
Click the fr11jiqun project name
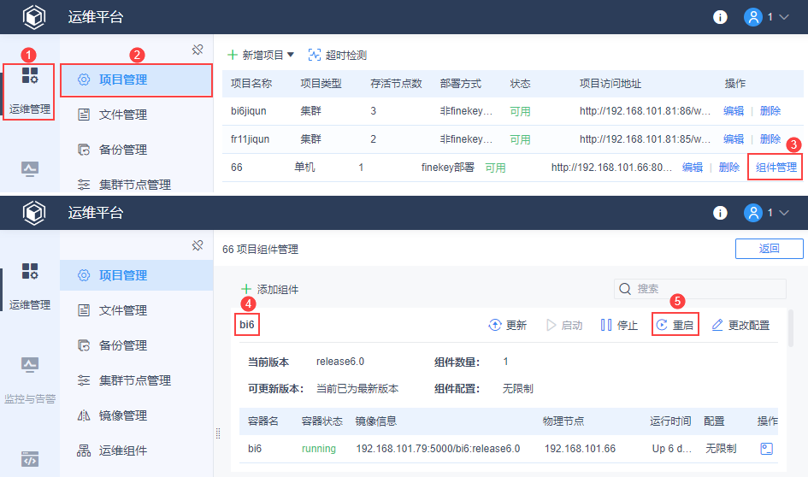click(250, 139)
